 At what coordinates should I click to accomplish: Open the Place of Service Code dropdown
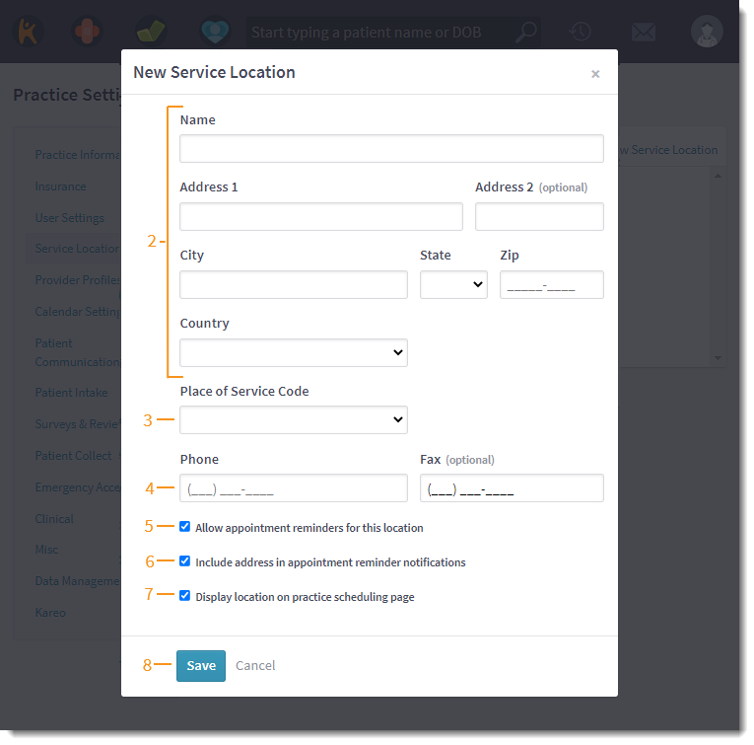point(294,420)
